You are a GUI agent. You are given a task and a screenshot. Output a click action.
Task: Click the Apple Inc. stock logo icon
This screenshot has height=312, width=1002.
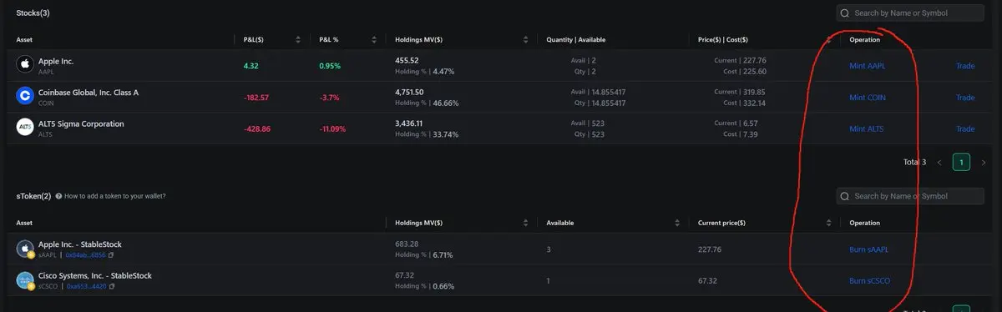pyautogui.click(x=24, y=65)
